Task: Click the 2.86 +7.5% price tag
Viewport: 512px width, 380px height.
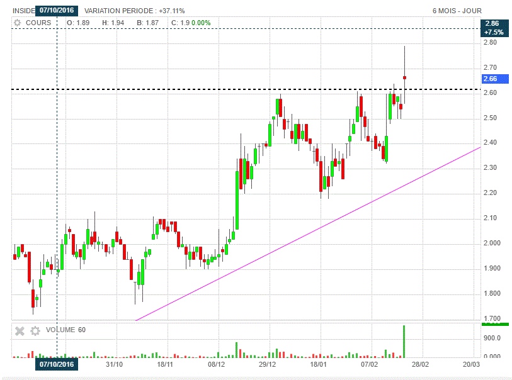Action: 494,28
